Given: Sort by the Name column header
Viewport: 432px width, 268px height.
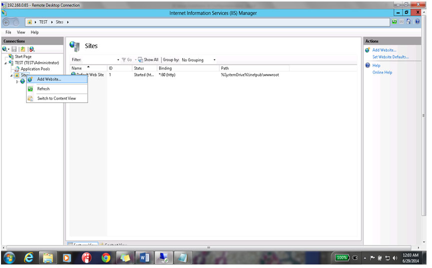Looking at the screenshot, I should tap(88, 68).
